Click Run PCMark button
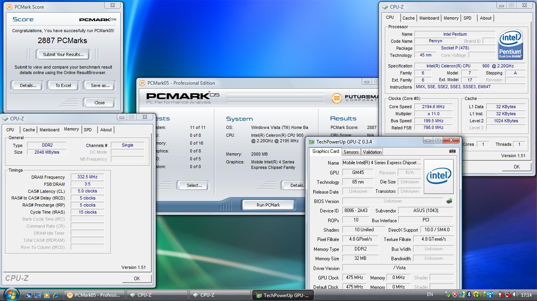 pyautogui.click(x=268, y=205)
